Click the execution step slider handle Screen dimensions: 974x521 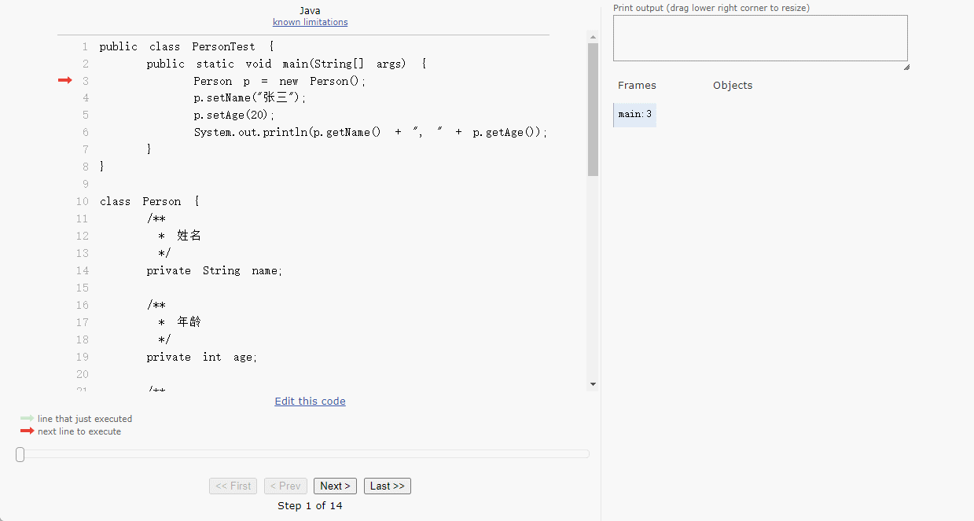(x=20, y=454)
